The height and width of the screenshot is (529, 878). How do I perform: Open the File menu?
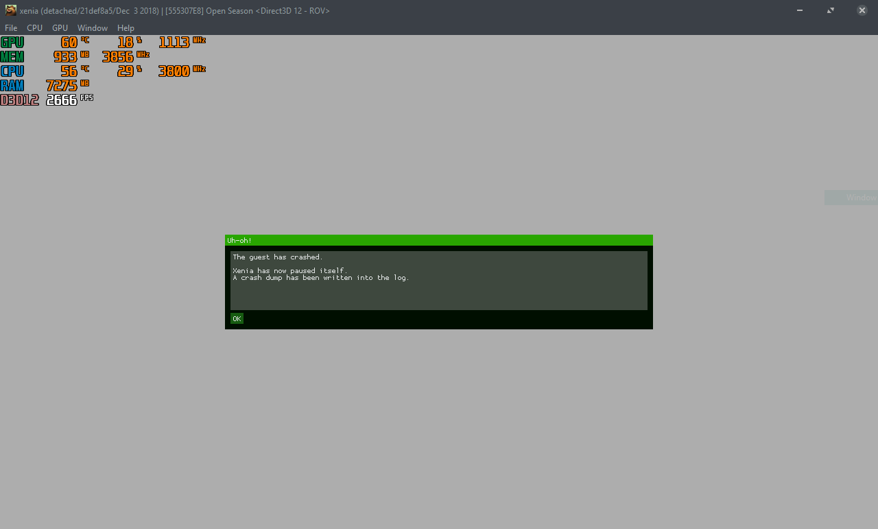coord(11,28)
